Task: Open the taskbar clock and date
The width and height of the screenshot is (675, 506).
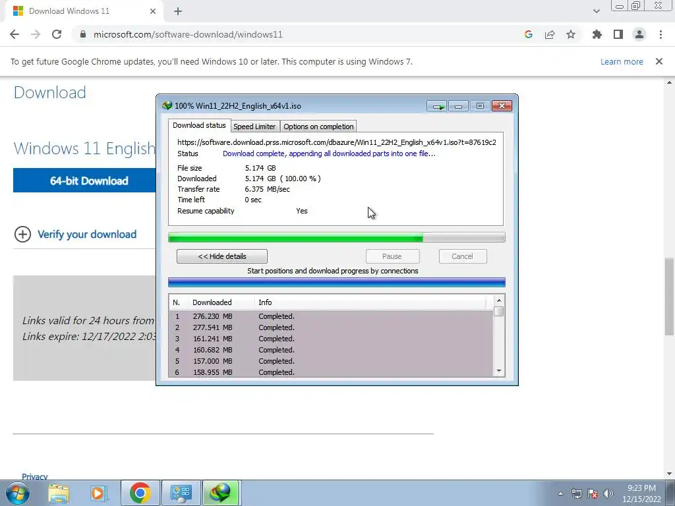Action: pyautogui.click(x=641, y=493)
